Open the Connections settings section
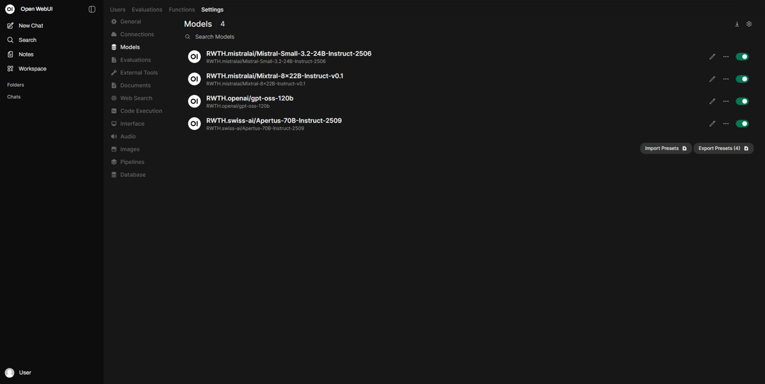 [137, 35]
